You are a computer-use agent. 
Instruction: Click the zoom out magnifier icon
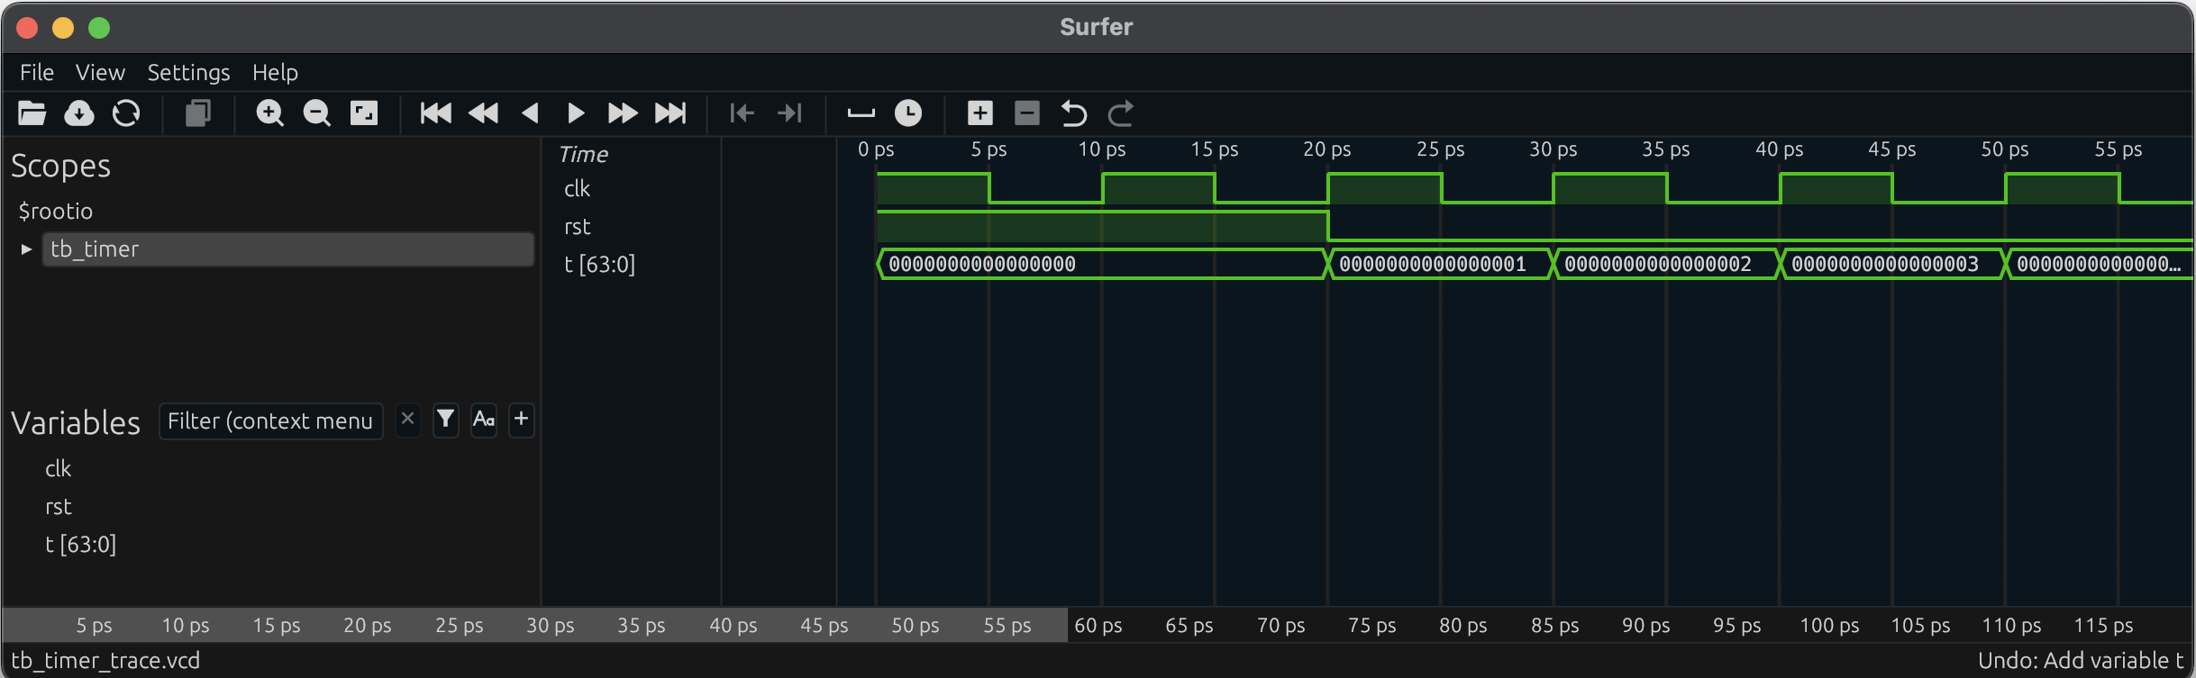(316, 113)
